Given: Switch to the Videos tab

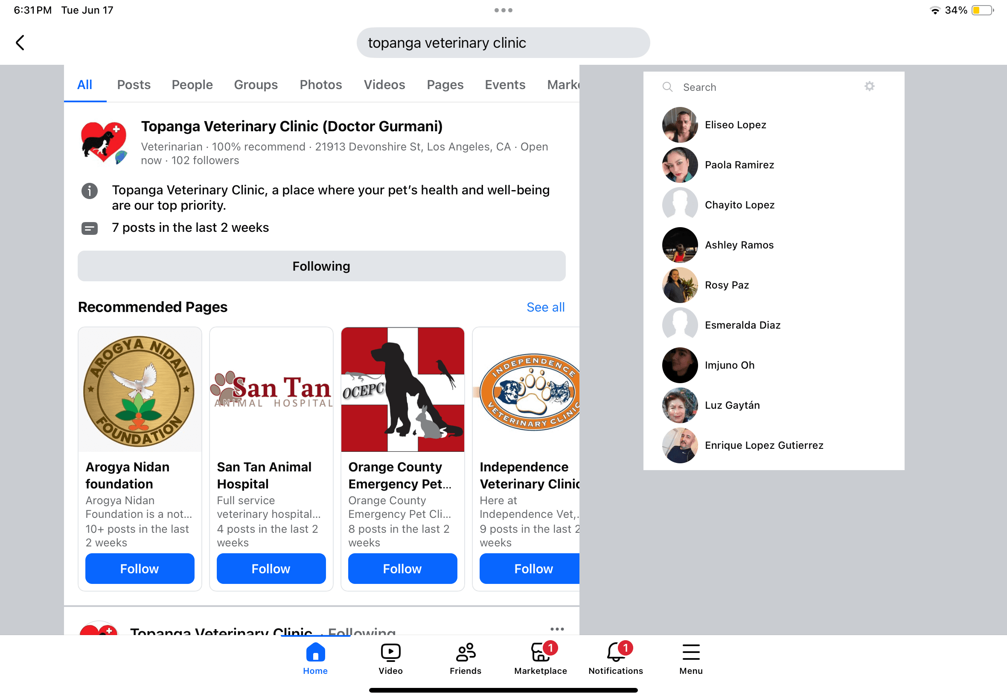Looking at the screenshot, I should pos(384,84).
